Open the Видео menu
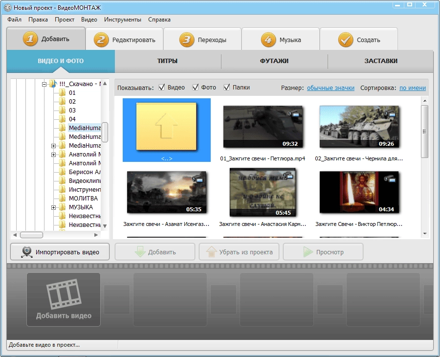 pos(89,20)
